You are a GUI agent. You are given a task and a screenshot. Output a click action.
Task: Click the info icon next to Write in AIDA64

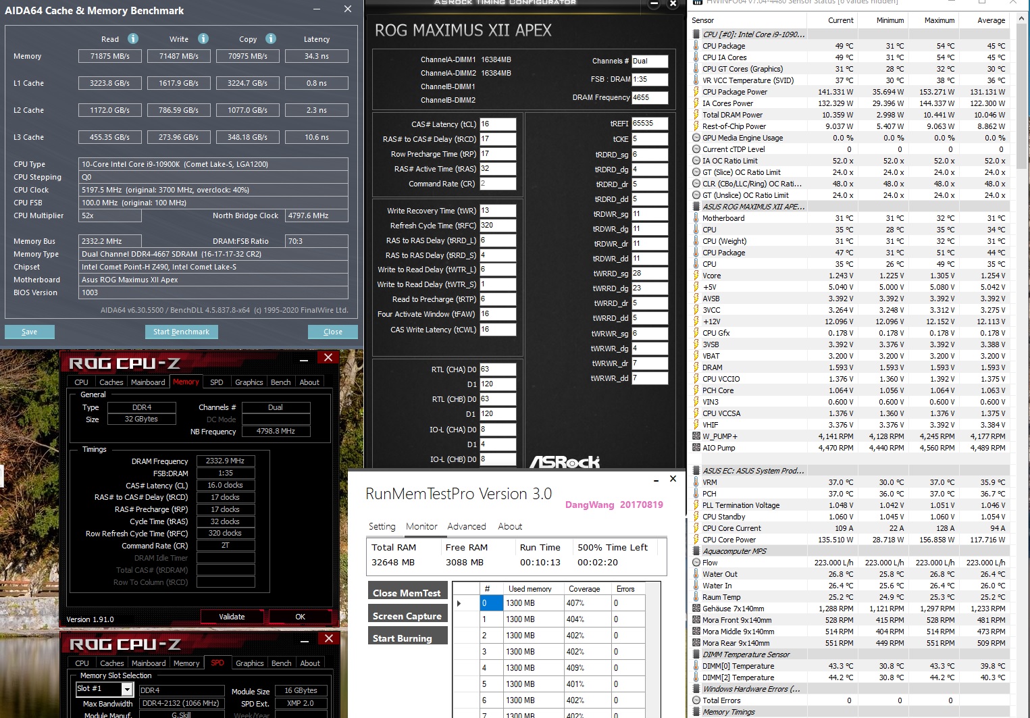[x=203, y=39]
